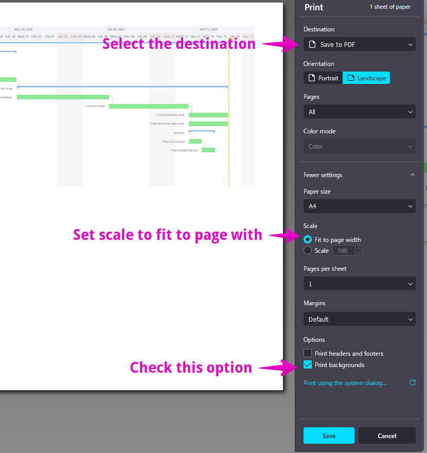This screenshot has height=453, width=427.
Task: Enable Print headers and footers checkbox
Action: coord(308,354)
